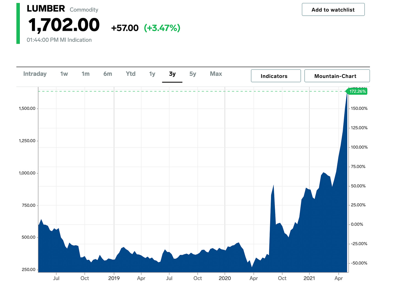Click the (+3.47%) percent change
Viewport: 401px width, 292px height.
162,28
